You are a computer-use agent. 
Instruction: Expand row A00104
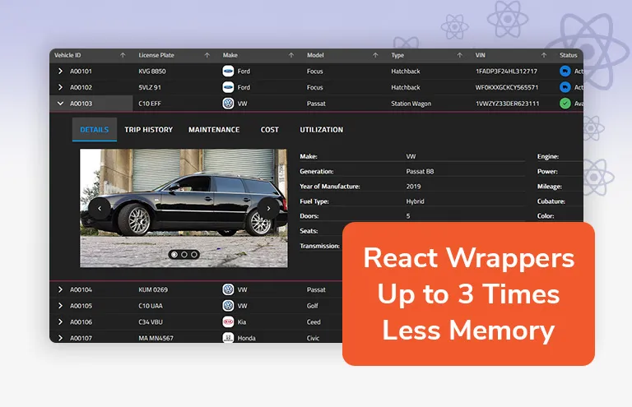click(60, 289)
